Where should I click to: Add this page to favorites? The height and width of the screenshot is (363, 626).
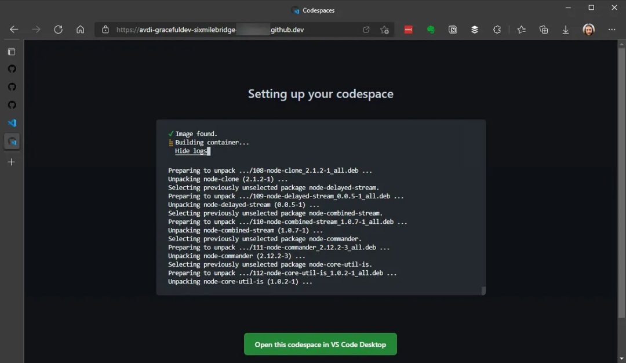coord(384,30)
